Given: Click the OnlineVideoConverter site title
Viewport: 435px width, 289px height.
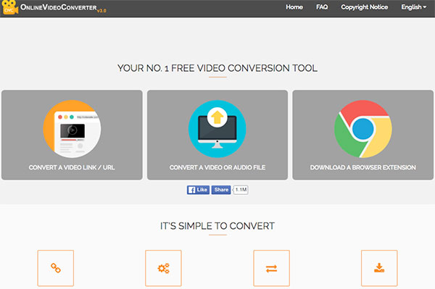Looking at the screenshot, I should point(59,7).
